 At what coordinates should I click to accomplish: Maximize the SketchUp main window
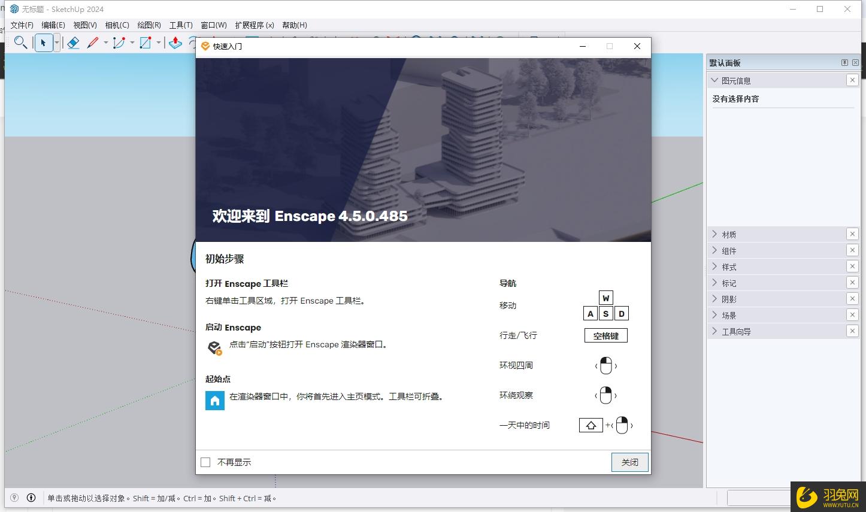(820, 9)
